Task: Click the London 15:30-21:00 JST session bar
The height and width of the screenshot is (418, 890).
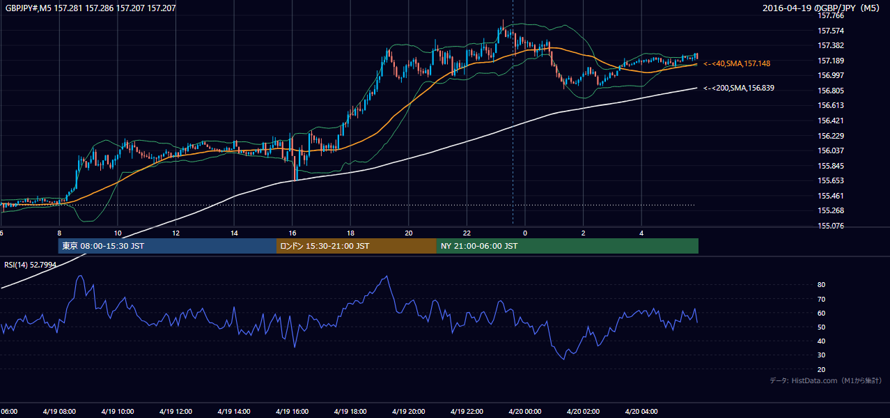Action: tap(356, 246)
